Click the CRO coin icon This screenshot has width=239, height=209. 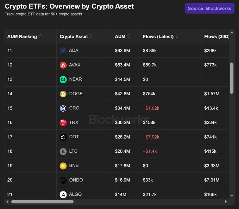[63, 108]
